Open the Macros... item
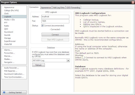135x95 pixels. (x=8, y=56)
